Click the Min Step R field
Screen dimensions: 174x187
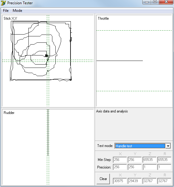[x=164, y=160]
